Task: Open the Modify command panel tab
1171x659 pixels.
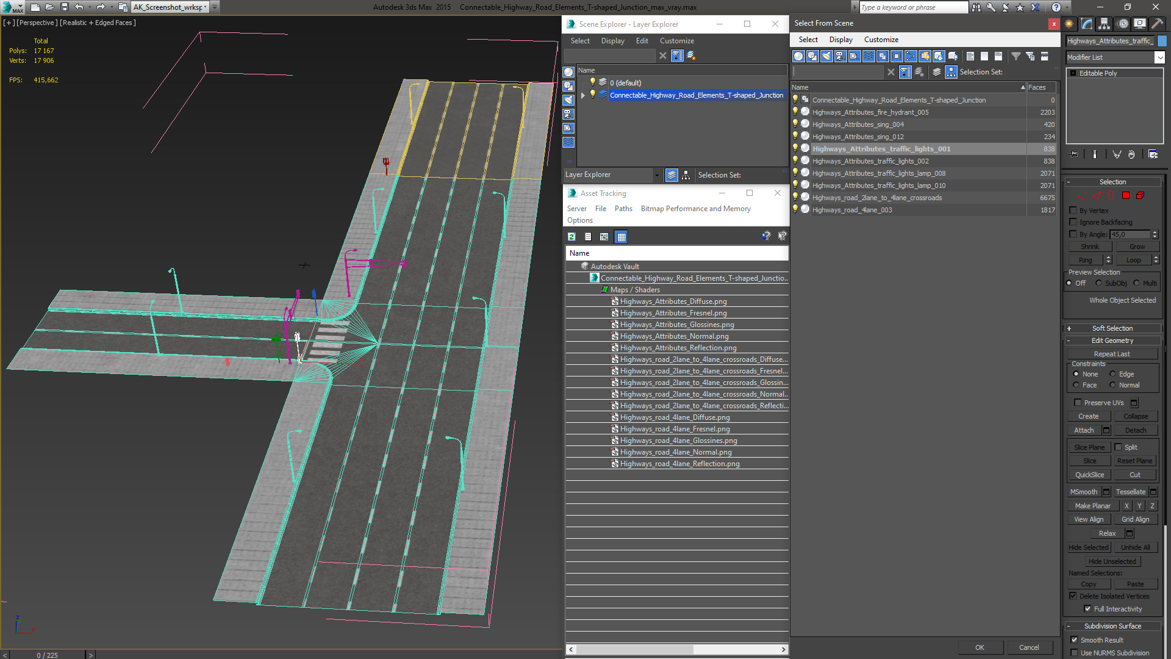Action: 1087,24
